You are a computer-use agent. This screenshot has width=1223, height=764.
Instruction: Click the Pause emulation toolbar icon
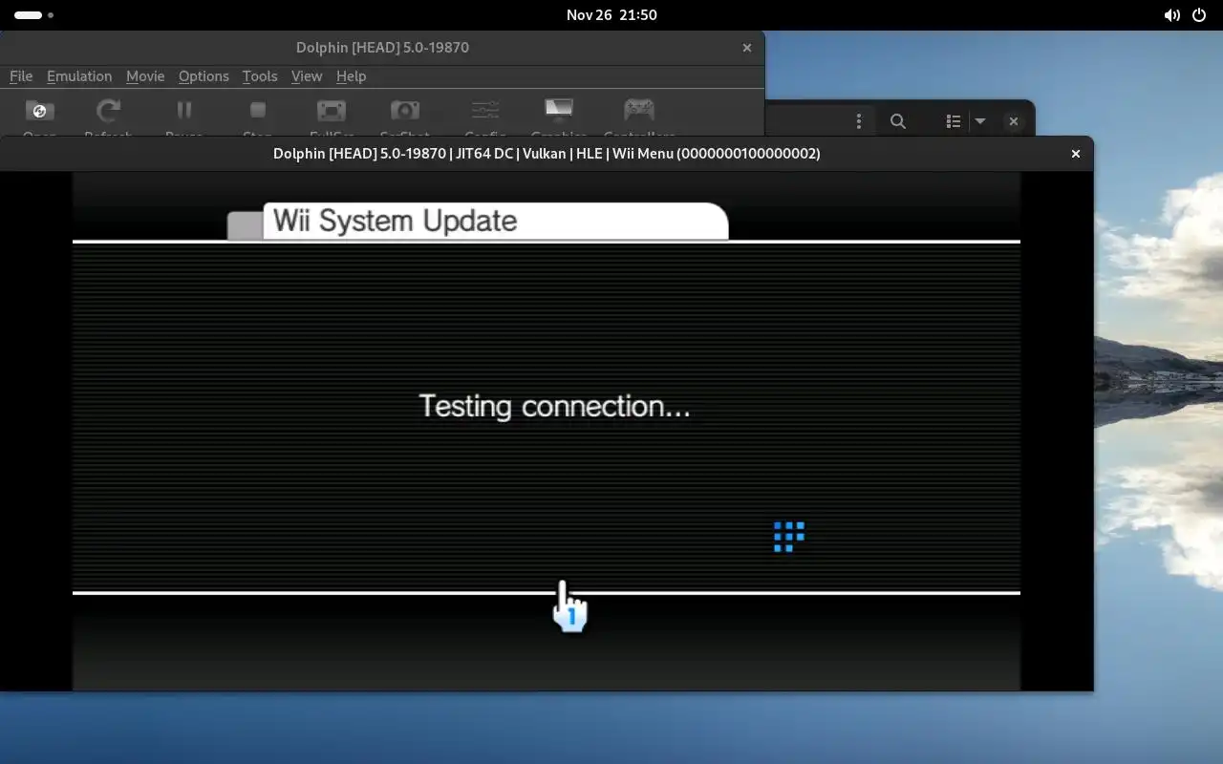coord(184,111)
